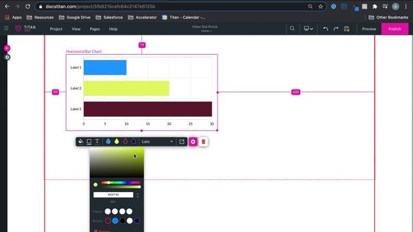Click the hex color value input field

pyautogui.click(x=114, y=195)
